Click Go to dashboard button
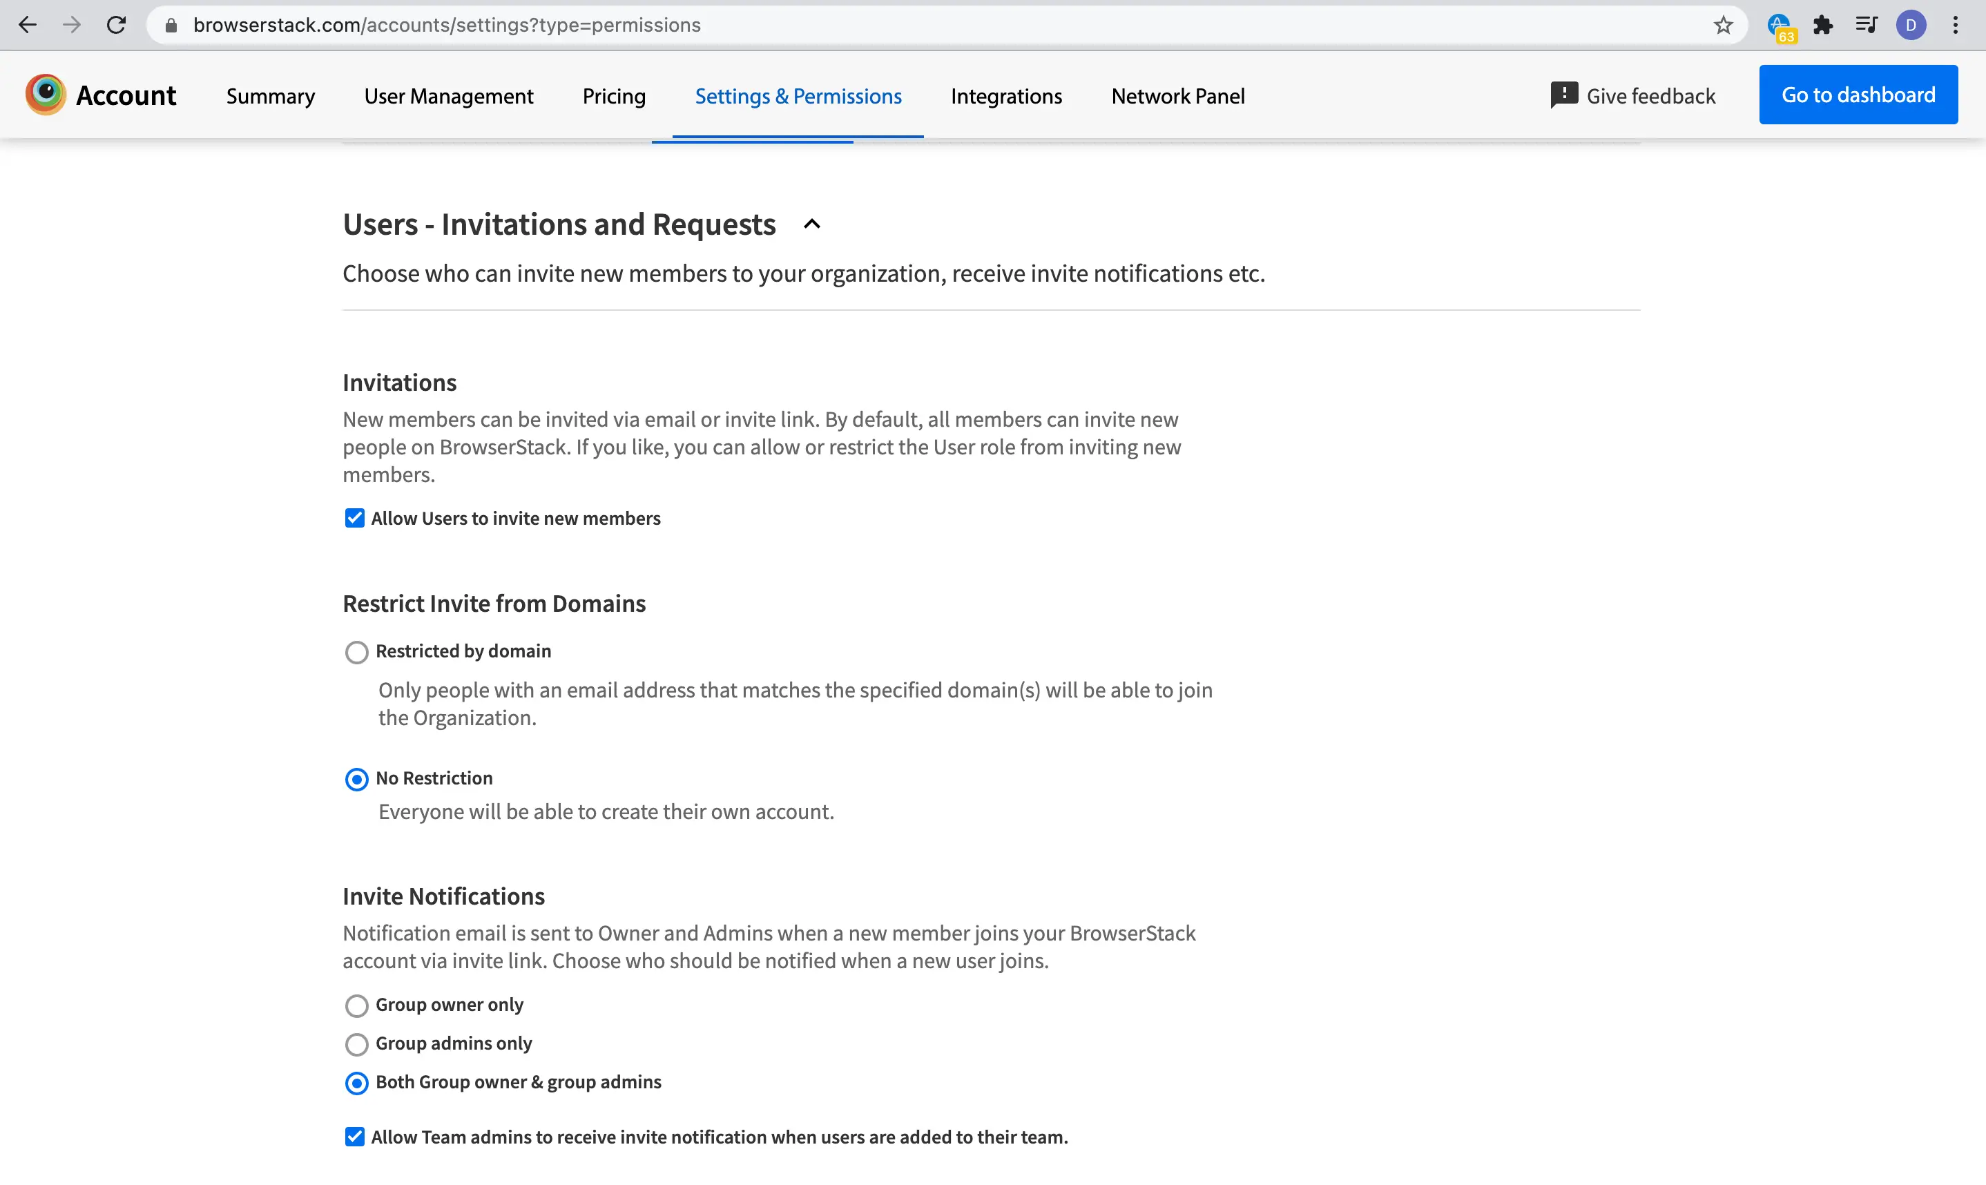 pos(1858,95)
